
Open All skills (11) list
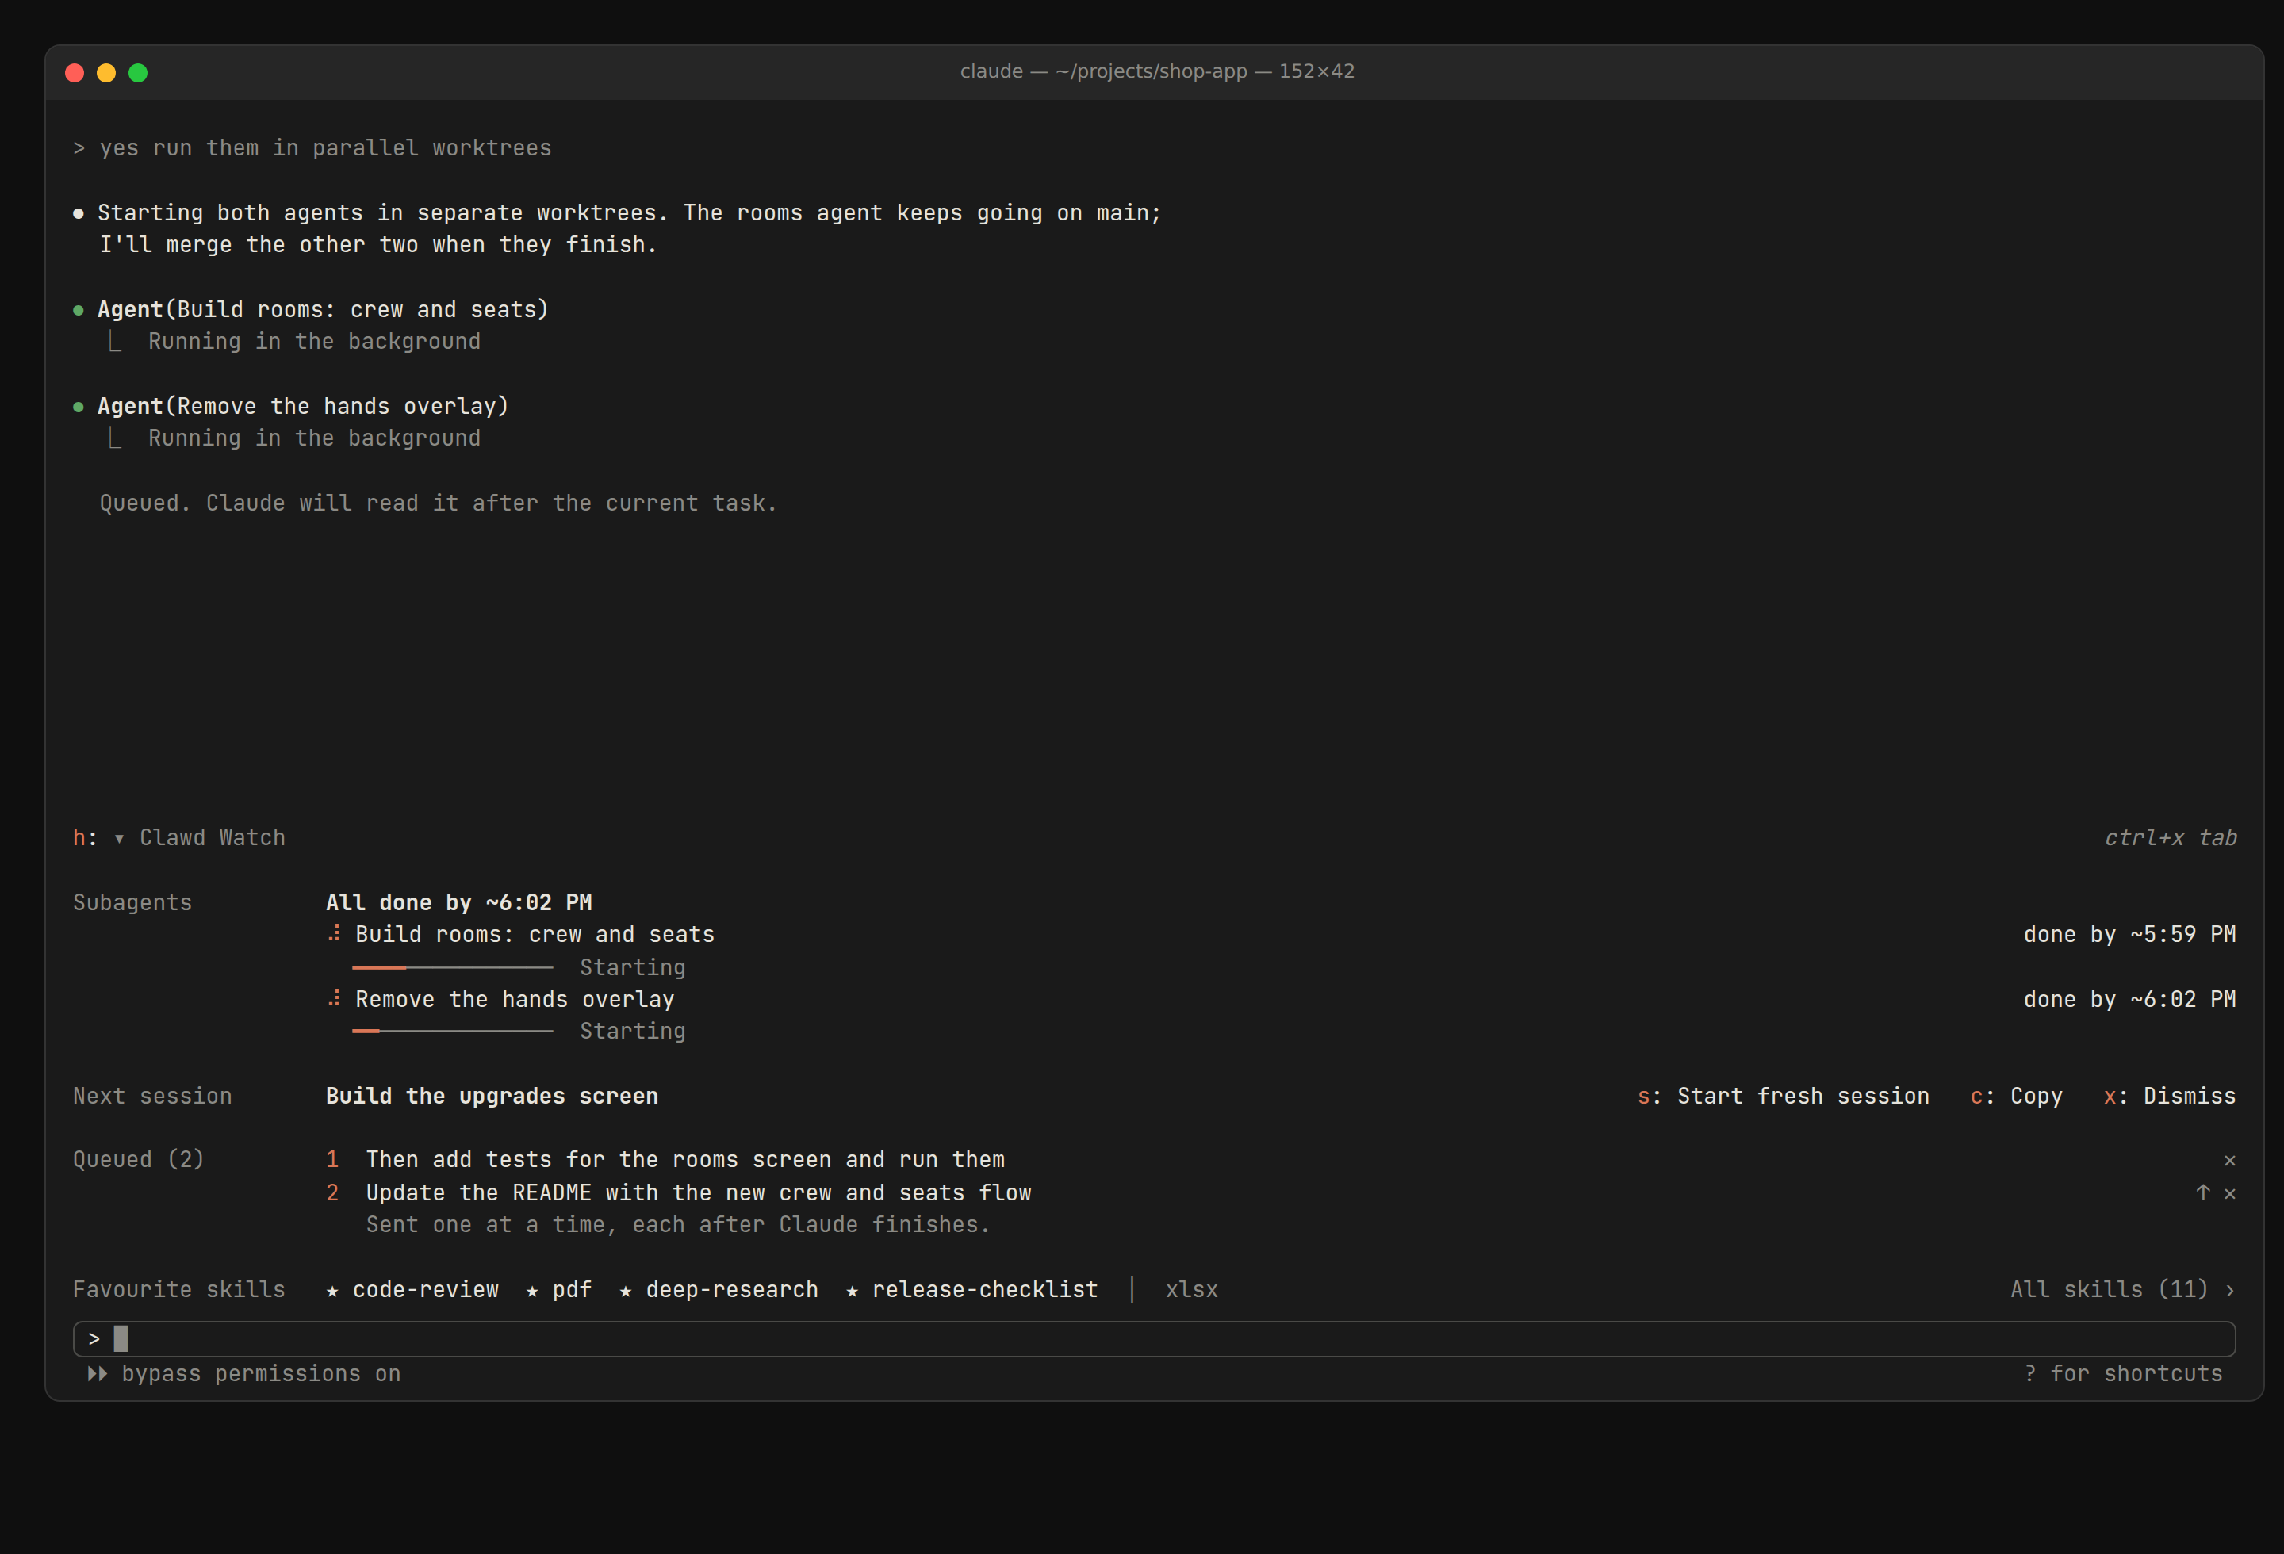[x=2122, y=1290]
